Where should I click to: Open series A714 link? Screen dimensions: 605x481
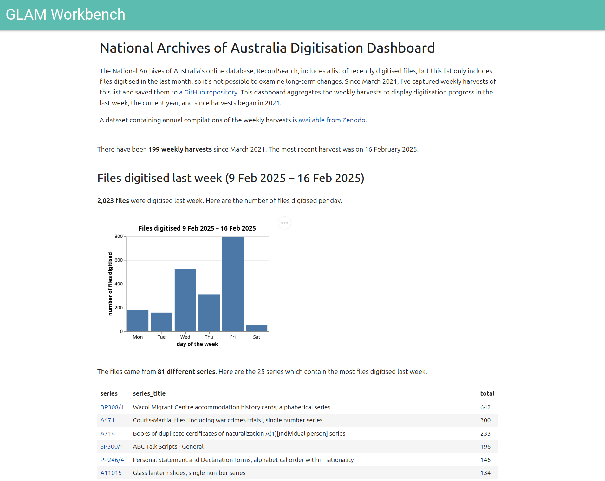[107, 433]
